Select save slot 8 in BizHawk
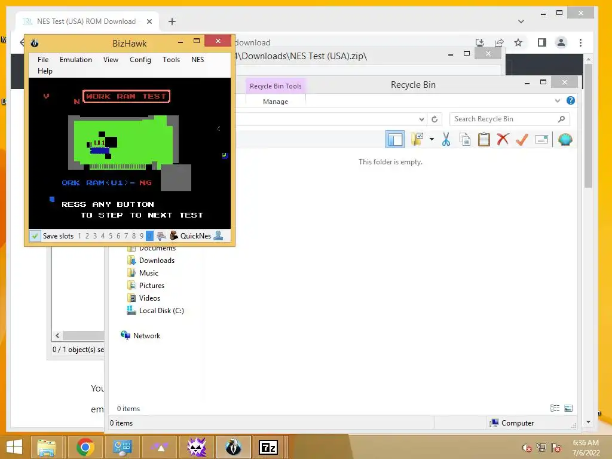This screenshot has height=459, width=612. pyautogui.click(x=134, y=235)
